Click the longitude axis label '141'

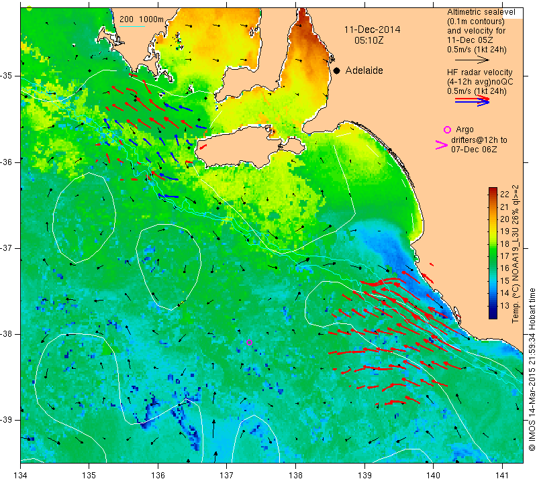pos(502,476)
